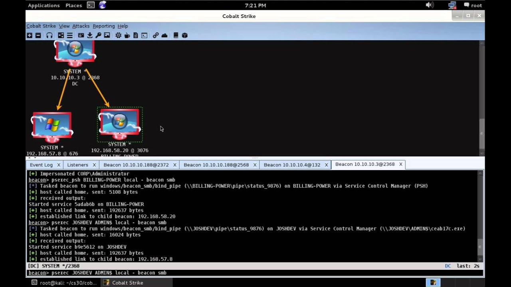This screenshot has width=511, height=287.
Task: Click the 'last: 2s' status text
Action: (468, 266)
